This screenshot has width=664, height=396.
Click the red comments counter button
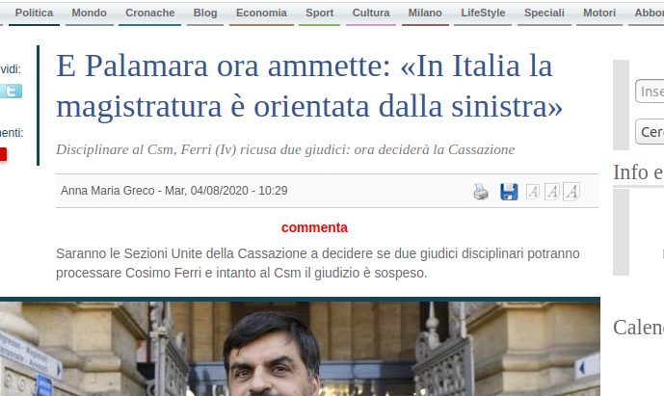(3, 154)
